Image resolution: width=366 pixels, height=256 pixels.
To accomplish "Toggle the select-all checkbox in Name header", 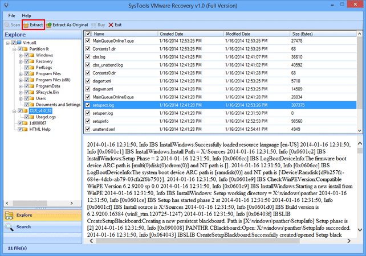I will click(x=88, y=34).
